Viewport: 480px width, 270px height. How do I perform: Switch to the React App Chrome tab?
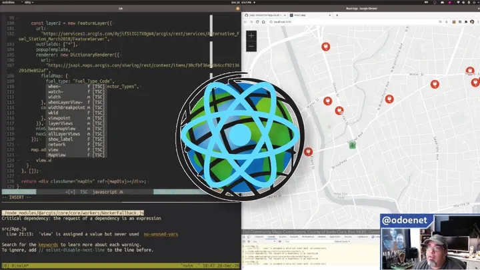[x=311, y=15]
